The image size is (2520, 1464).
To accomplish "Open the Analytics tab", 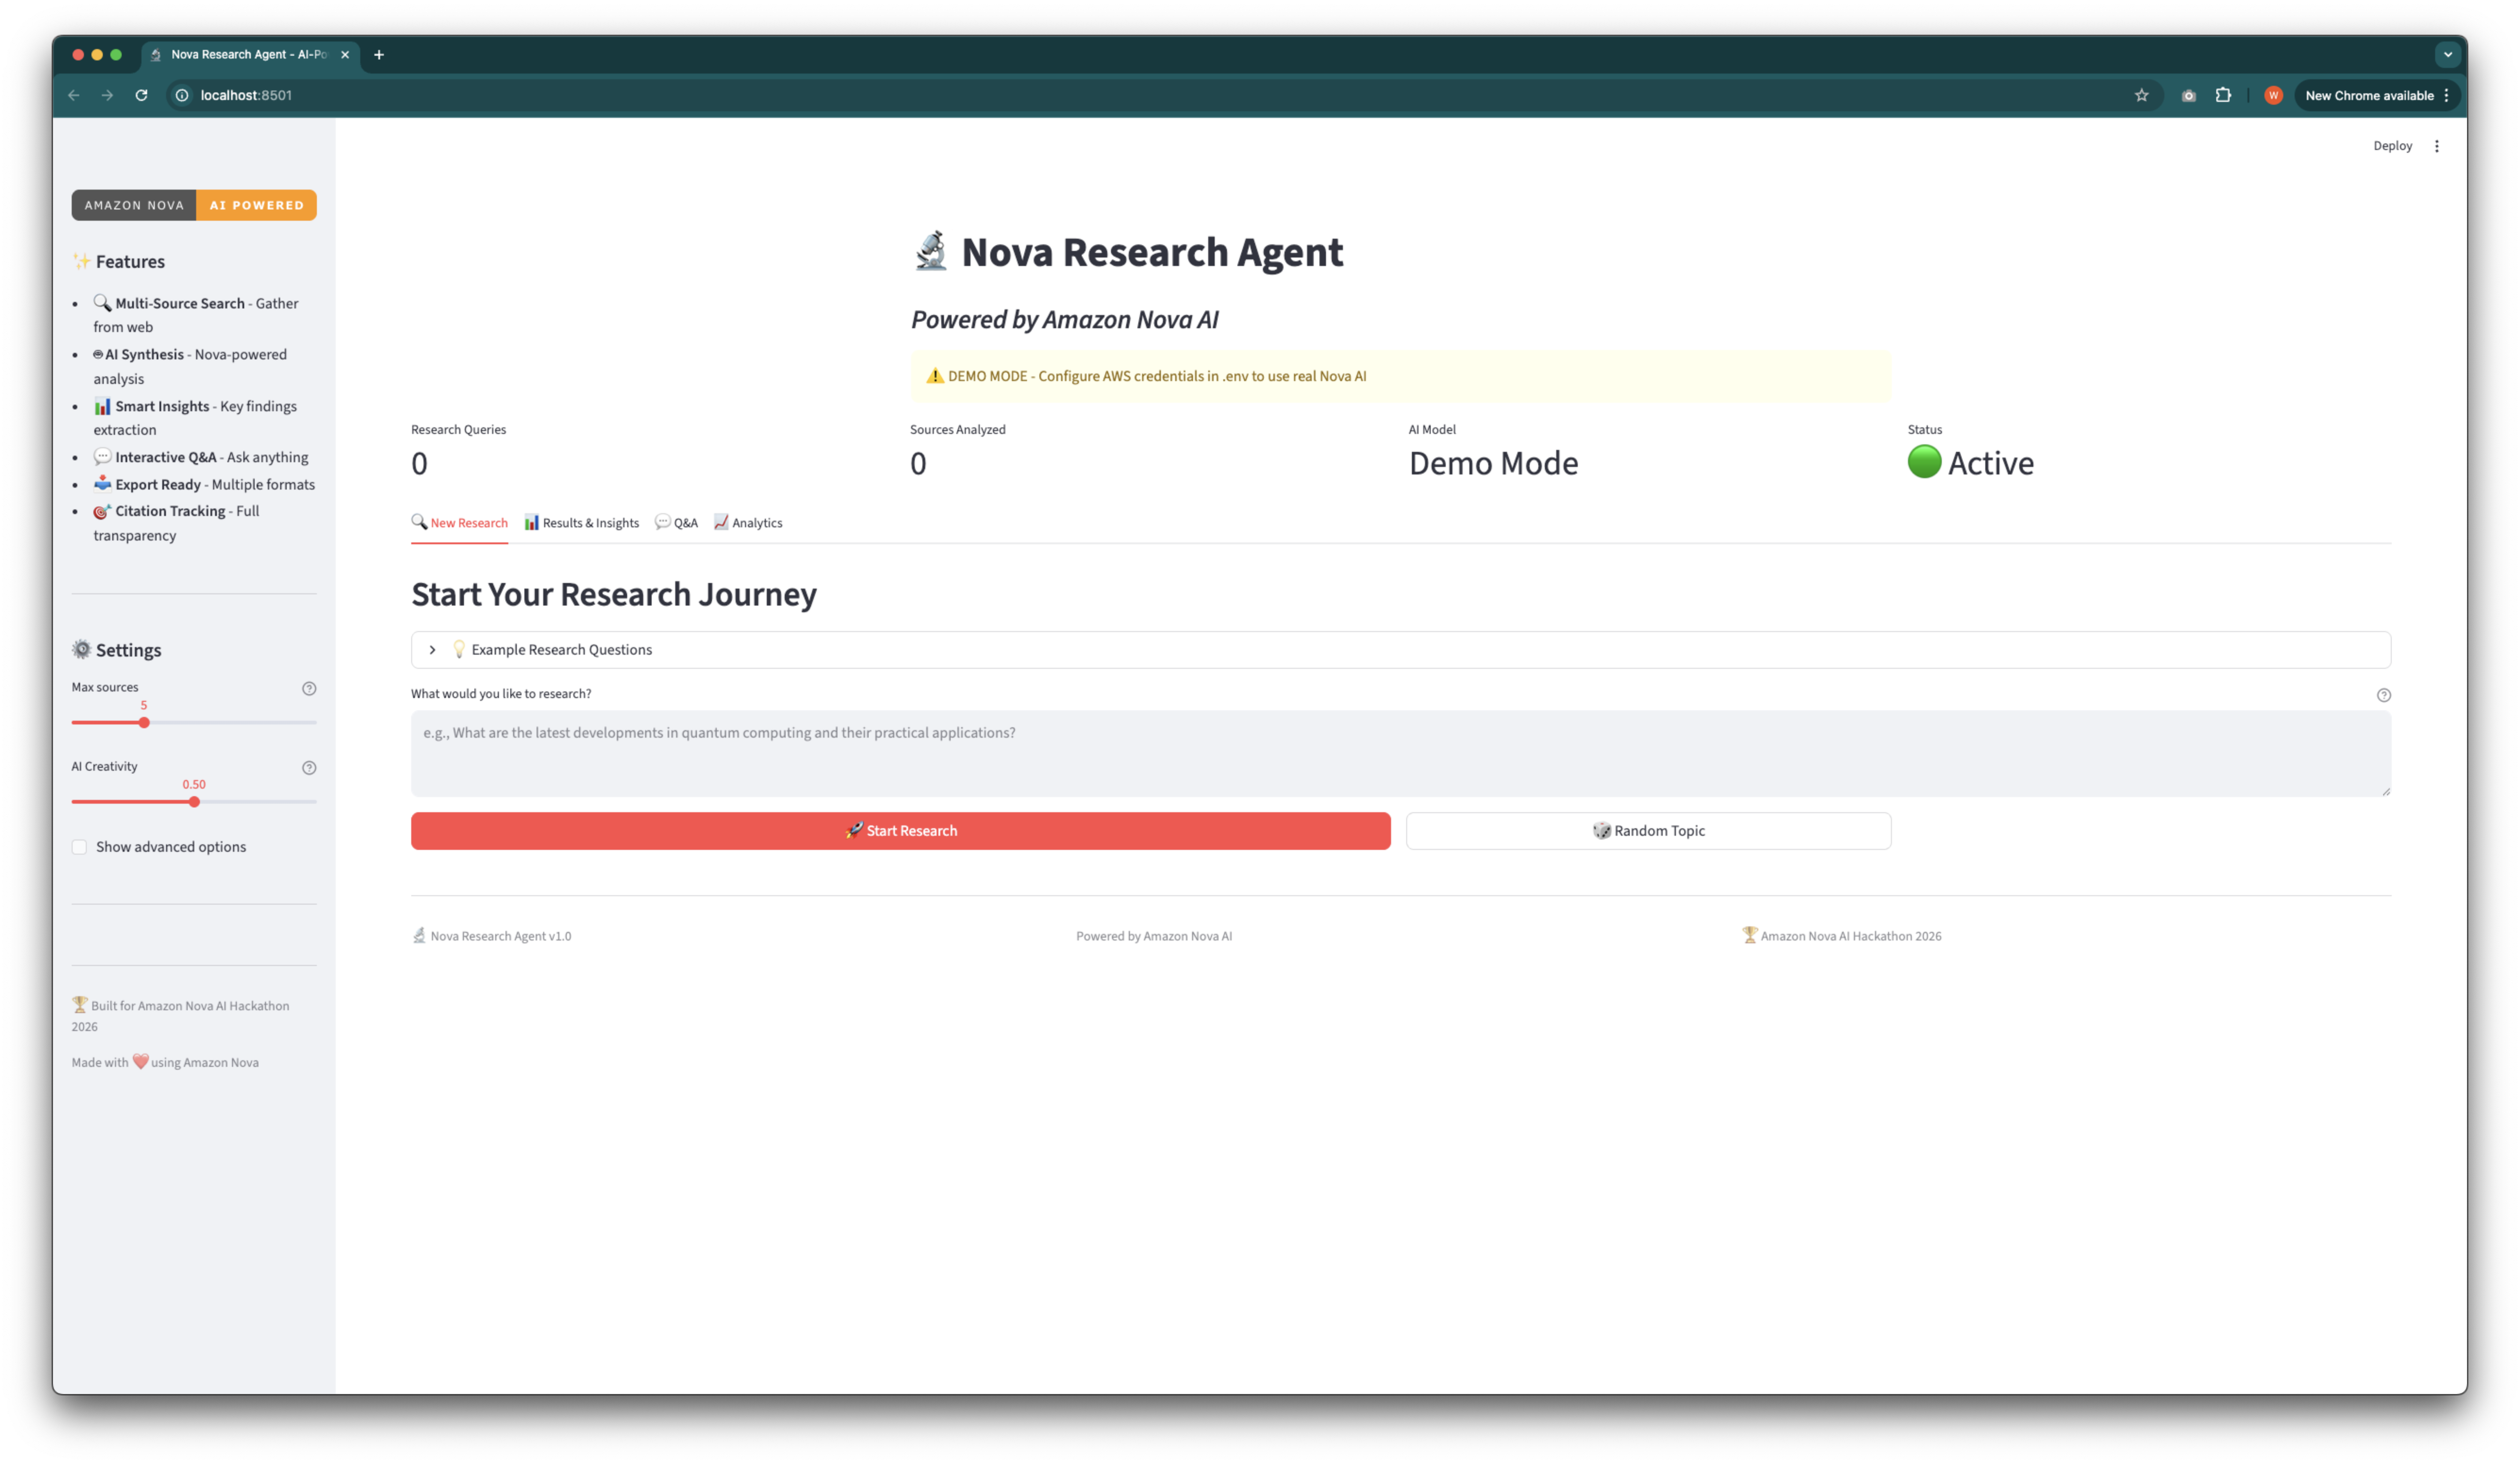I will [748, 523].
